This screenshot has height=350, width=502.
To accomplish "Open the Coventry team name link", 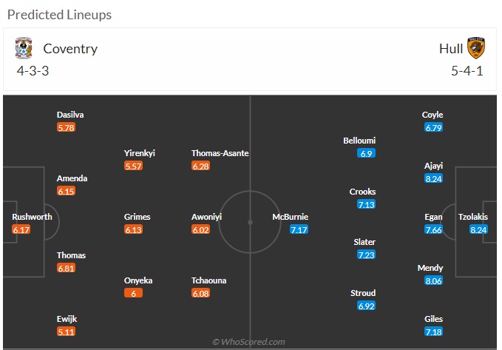I will [70, 49].
